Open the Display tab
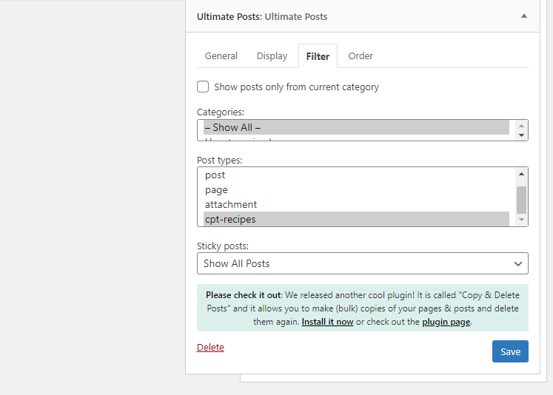Screen dimensions: 553x395 pyautogui.click(x=272, y=56)
